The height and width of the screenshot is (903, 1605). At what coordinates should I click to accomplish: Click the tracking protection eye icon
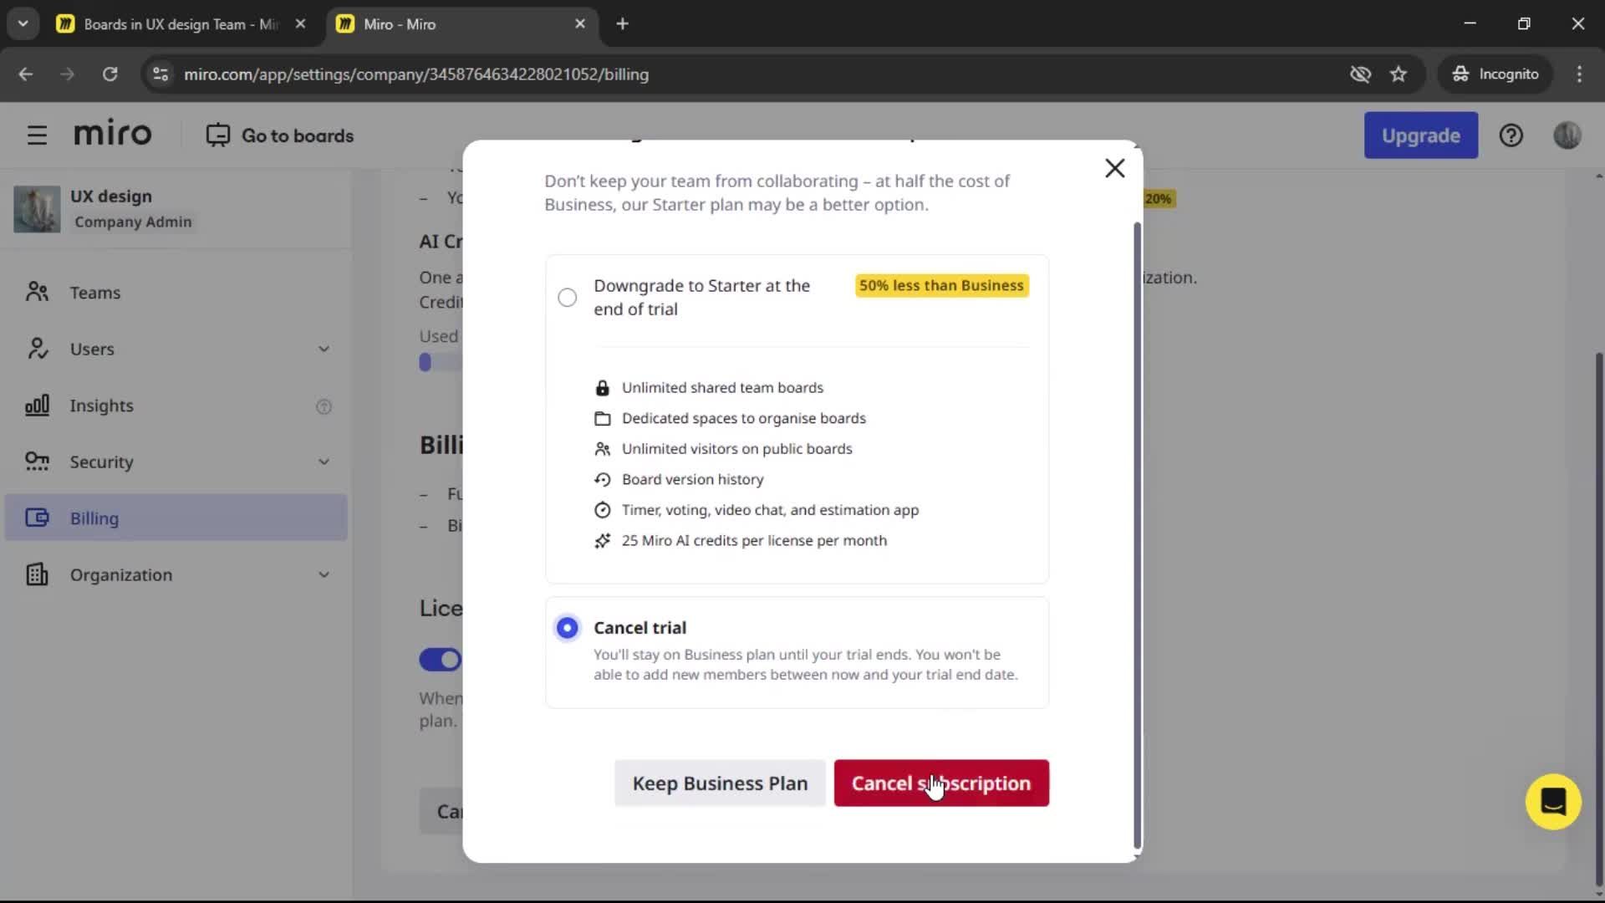coord(1360,74)
